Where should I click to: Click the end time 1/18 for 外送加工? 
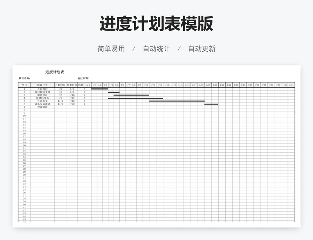coord(72,101)
